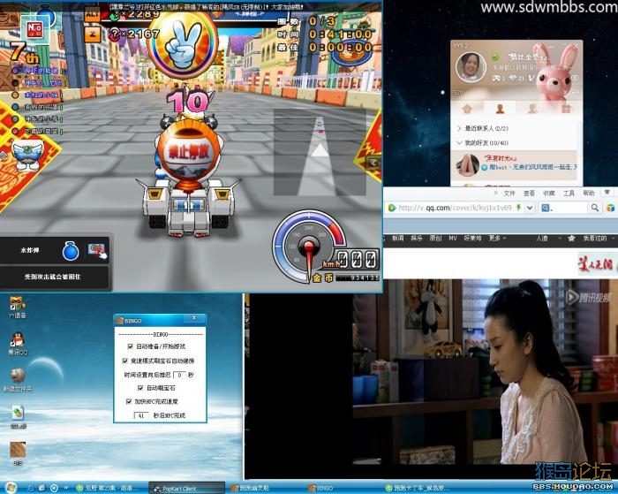
Task: Expand the 最近联系人 group in YY
Action: coord(459,128)
